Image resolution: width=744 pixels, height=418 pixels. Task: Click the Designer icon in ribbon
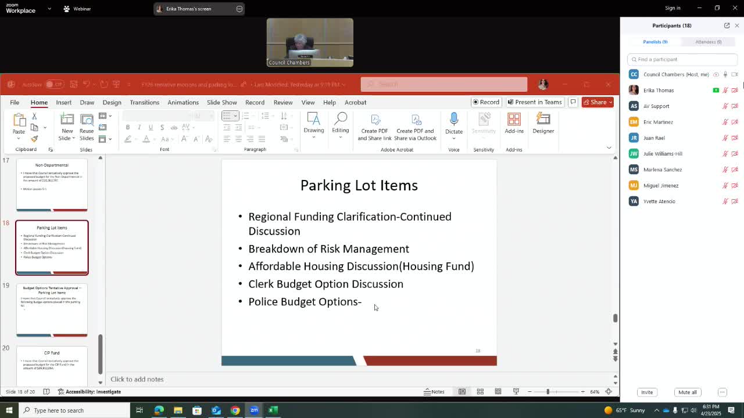(x=543, y=123)
